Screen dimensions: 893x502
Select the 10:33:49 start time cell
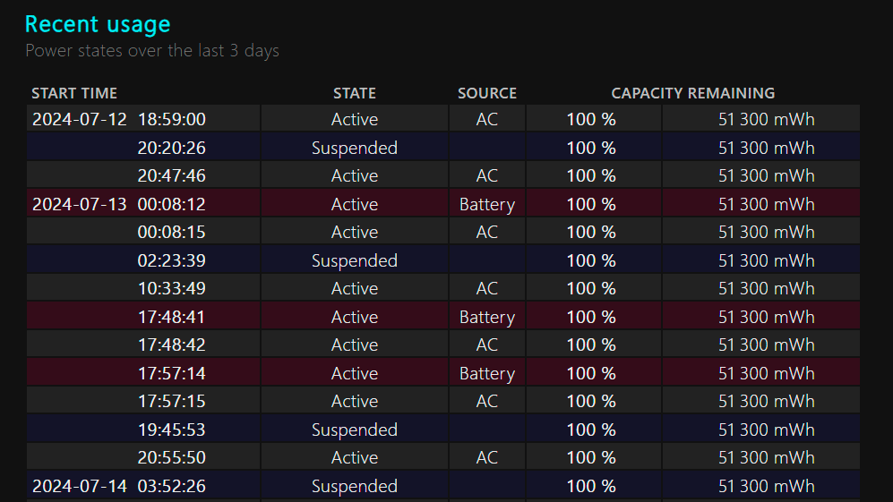click(x=171, y=288)
